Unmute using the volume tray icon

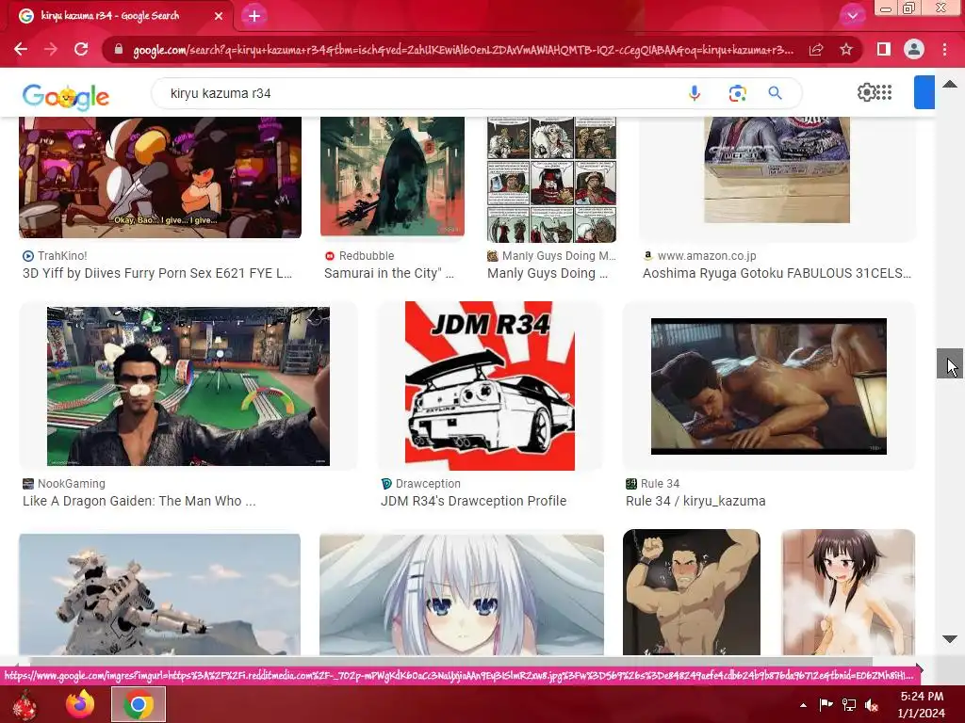(x=872, y=705)
